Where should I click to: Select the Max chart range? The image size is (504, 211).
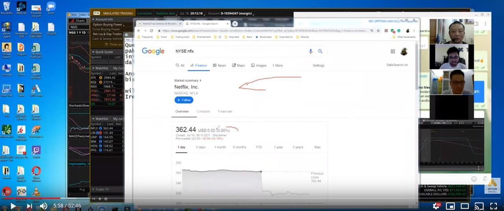point(317,147)
